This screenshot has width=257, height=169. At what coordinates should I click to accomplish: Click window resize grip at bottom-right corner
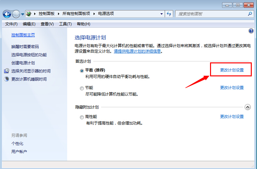[253, 166]
